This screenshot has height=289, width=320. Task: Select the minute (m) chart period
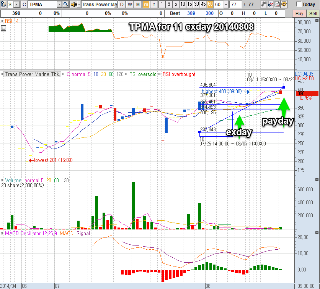pyautogui.click(x=146, y=4)
